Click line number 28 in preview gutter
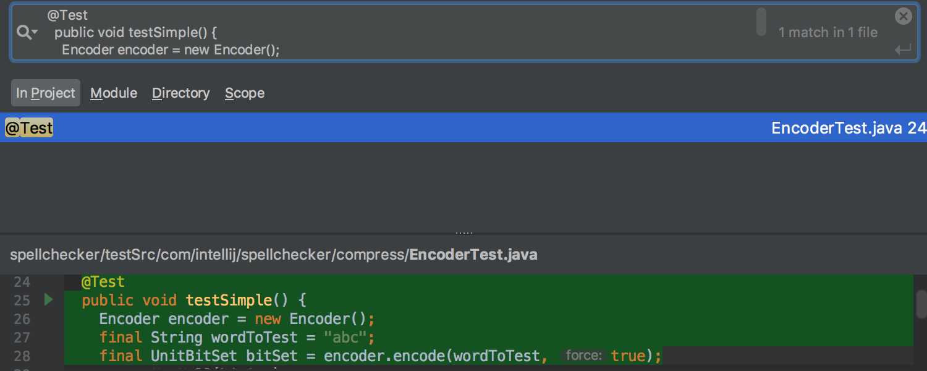Viewport: 927px width, 371px height. (22, 356)
